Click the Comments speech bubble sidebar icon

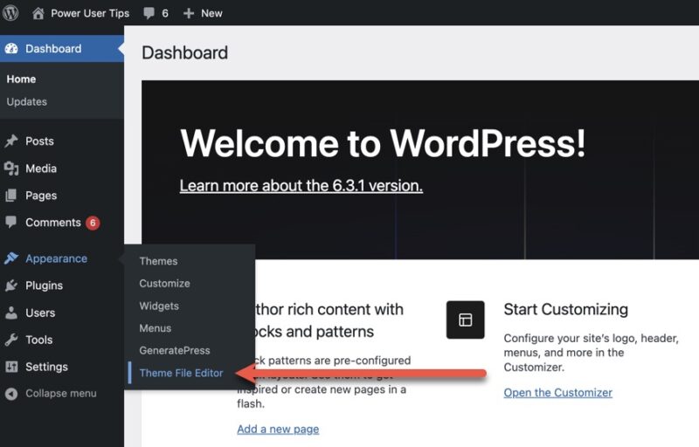(x=11, y=222)
